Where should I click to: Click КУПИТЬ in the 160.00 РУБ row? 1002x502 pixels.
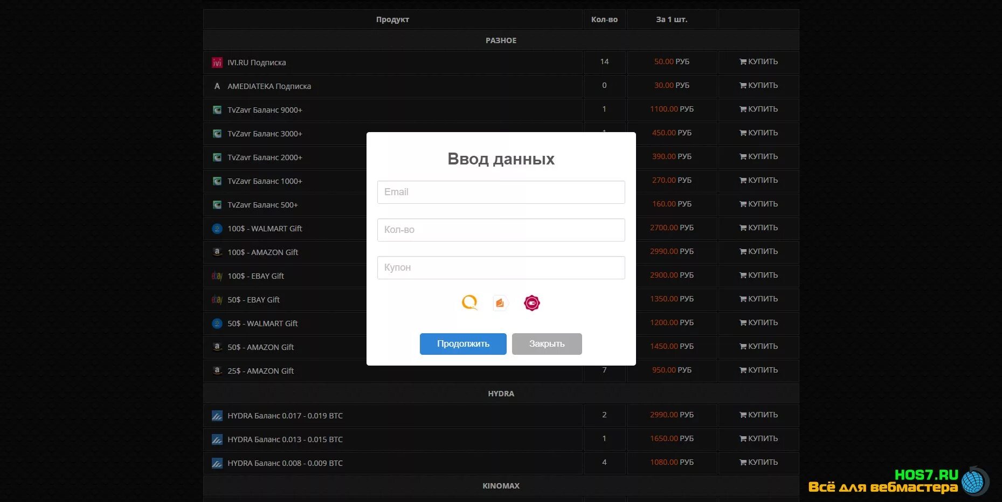click(x=758, y=204)
